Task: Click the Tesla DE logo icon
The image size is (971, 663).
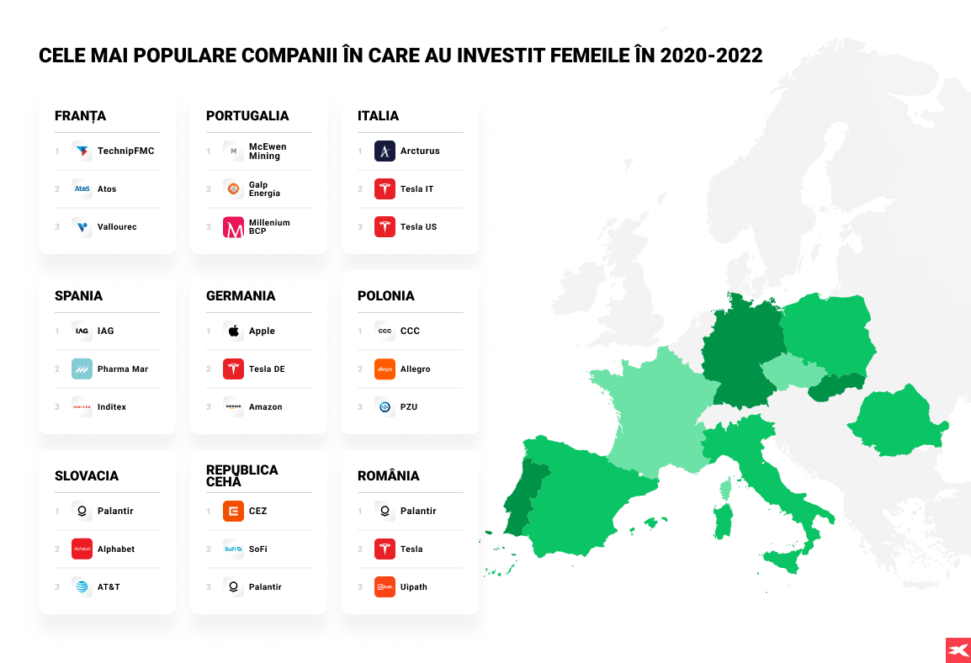Action: 233,369
